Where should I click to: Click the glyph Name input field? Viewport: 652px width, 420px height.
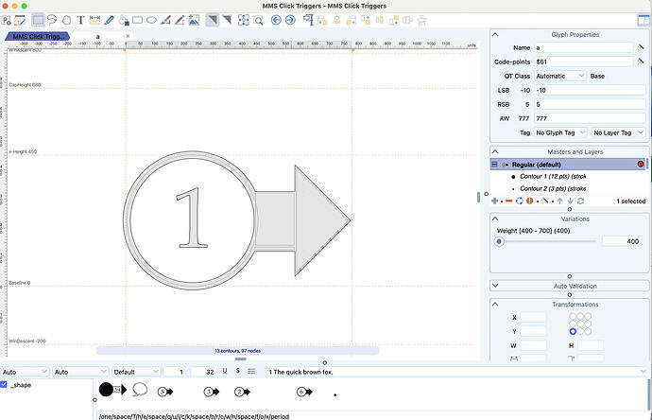pyautogui.click(x=583, y=47)
